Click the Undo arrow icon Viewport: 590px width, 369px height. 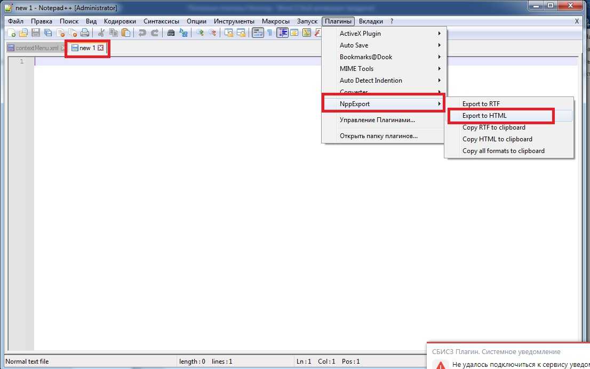click(x=142, y=33)
